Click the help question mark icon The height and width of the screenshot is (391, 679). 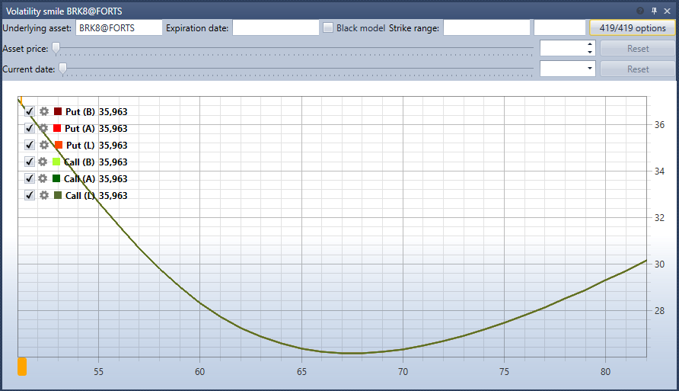(x=640, y=11)
